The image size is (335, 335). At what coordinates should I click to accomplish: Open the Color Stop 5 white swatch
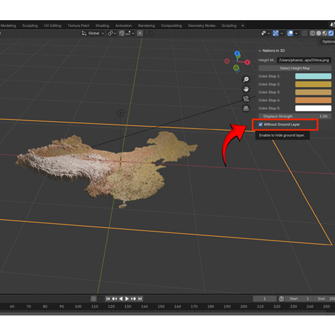click(313, 108)
